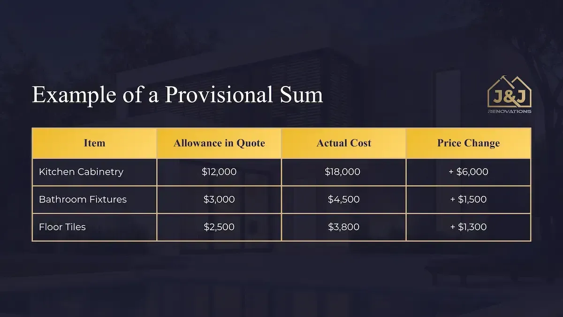This screenshot has width=563, height=317.
Task: Click the $2,500 allowance cell
Action: coord(219,227)
